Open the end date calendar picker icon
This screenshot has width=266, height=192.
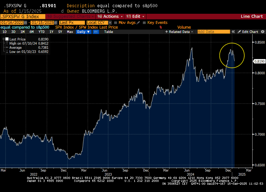56,22
